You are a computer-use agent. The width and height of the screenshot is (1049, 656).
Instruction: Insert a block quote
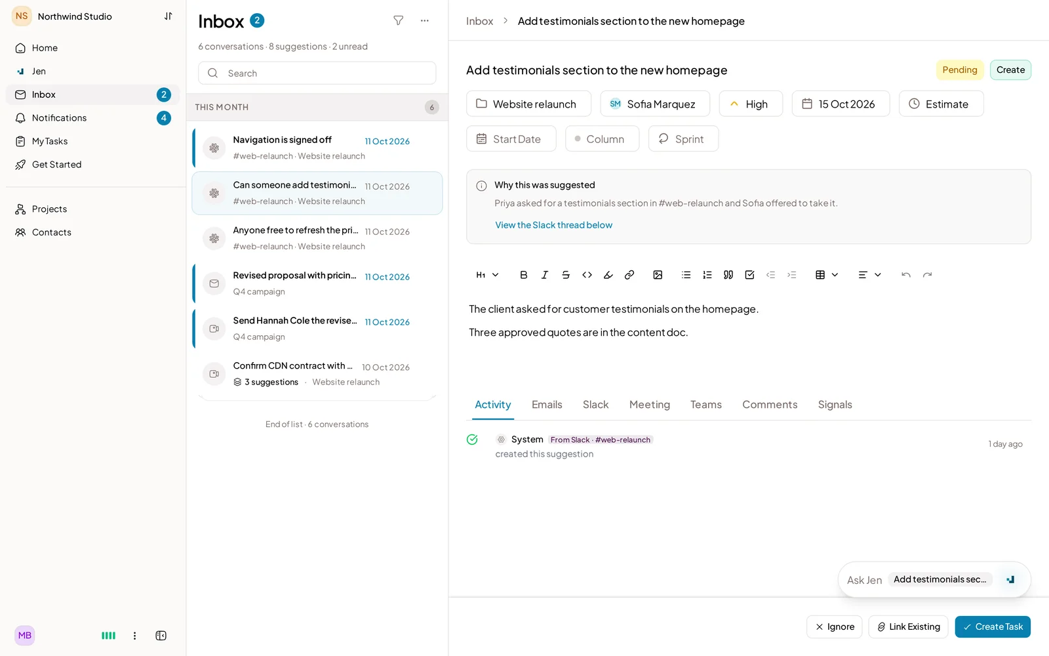(x=728, y=275)
